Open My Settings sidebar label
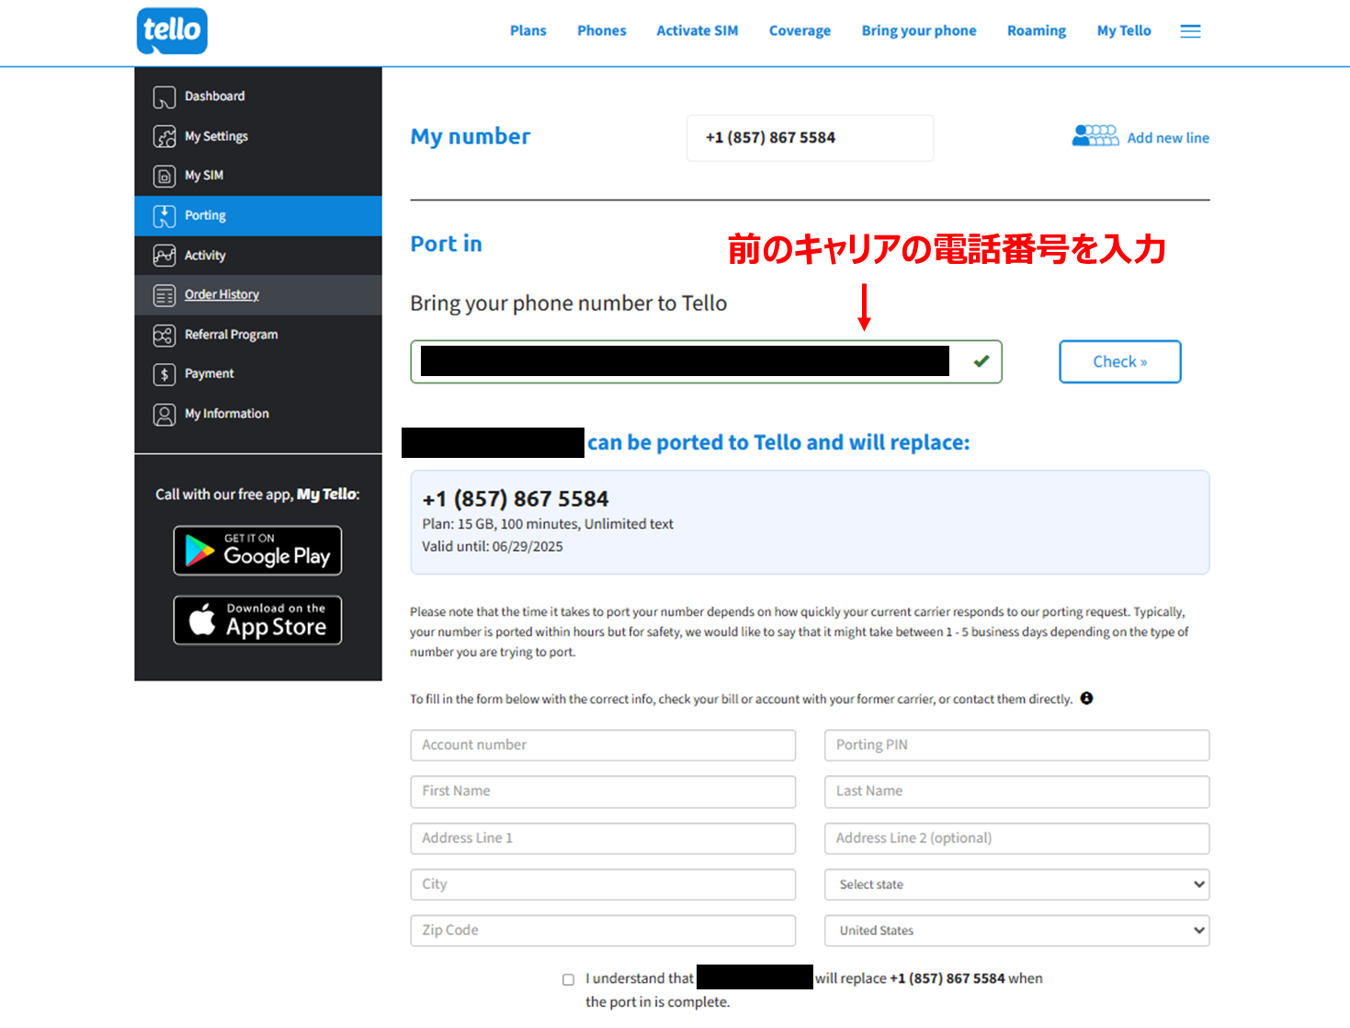 point(216,136)
